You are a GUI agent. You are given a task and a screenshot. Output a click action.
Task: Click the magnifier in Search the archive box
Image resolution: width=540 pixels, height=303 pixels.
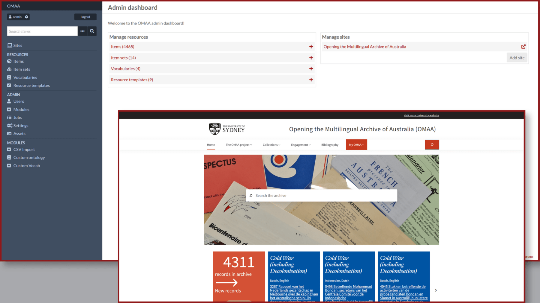click(251, 196)
